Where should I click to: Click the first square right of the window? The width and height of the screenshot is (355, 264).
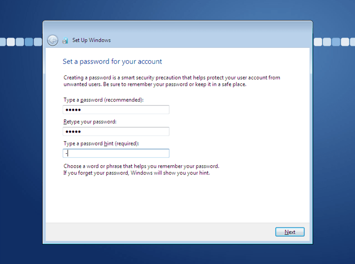[x=318, y=42]
